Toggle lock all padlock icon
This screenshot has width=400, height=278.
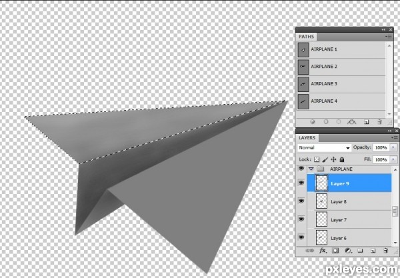(x=342, y=159)
